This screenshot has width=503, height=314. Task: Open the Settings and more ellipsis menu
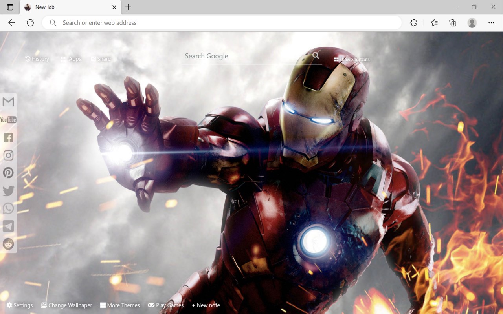tap(491, 23)
